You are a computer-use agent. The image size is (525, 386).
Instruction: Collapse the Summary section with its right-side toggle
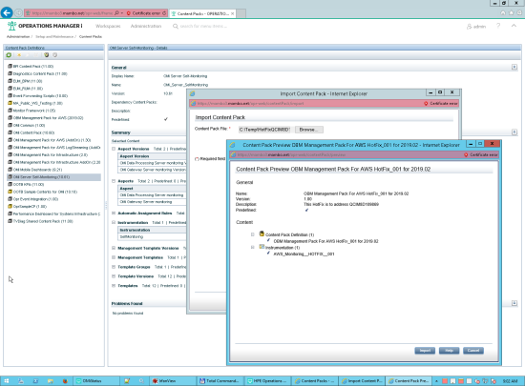[514, 132]
